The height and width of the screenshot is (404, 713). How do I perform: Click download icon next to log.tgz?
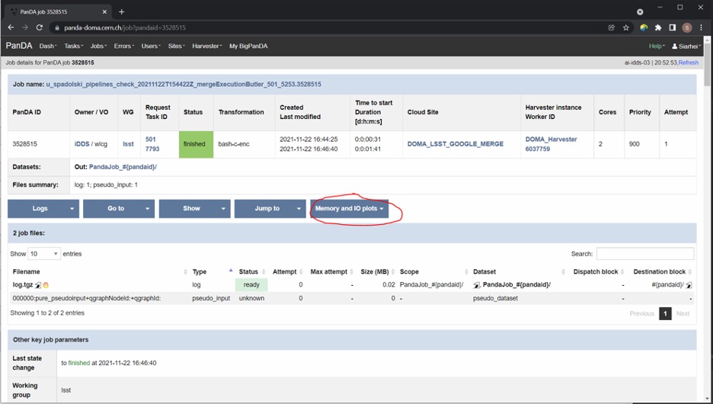(38, 285)
